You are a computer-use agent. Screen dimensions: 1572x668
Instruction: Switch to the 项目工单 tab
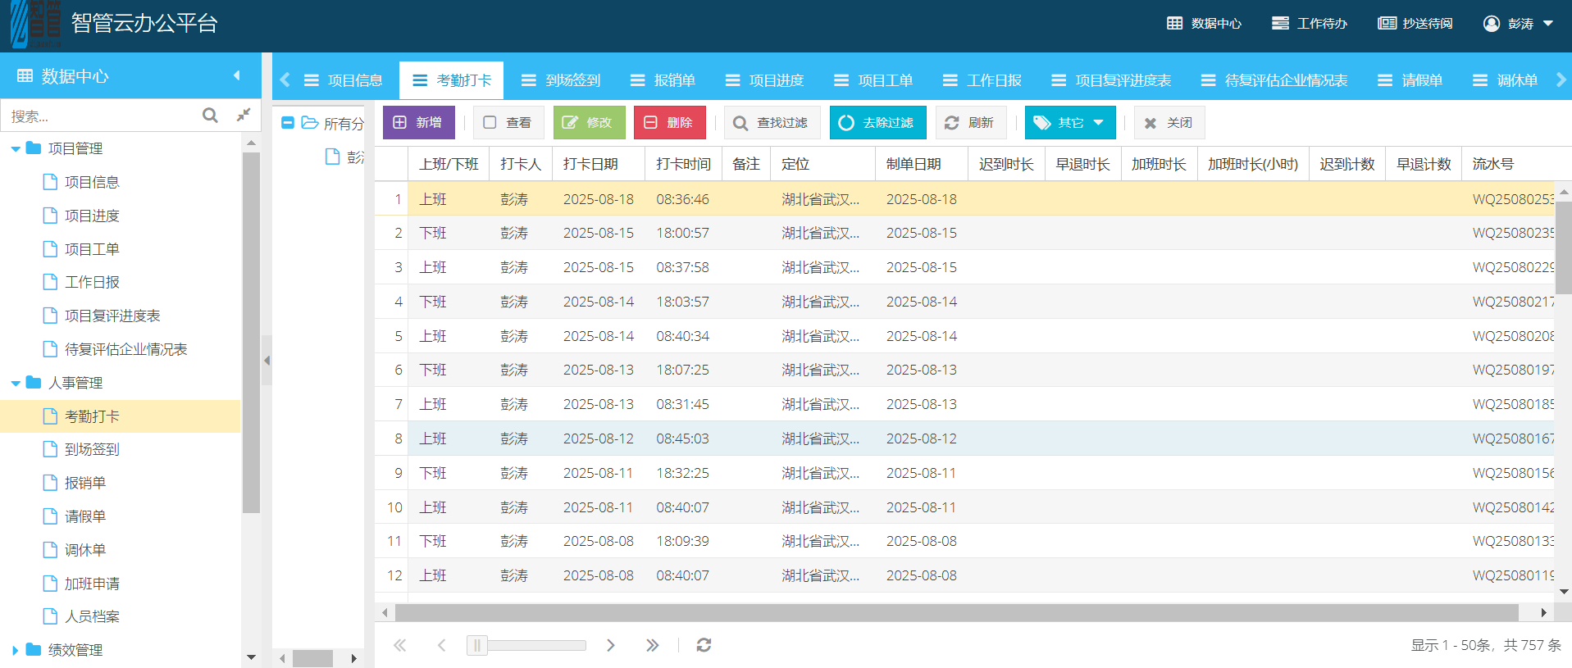(x=873, y=80)
